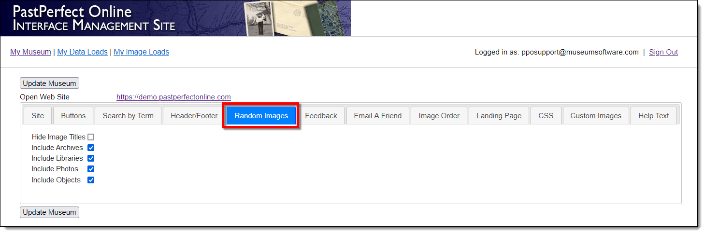Screen dimensions: 705x234
Task: Open the demo.pastperfectonline.com web site link
Action: [x=173, y=97]
